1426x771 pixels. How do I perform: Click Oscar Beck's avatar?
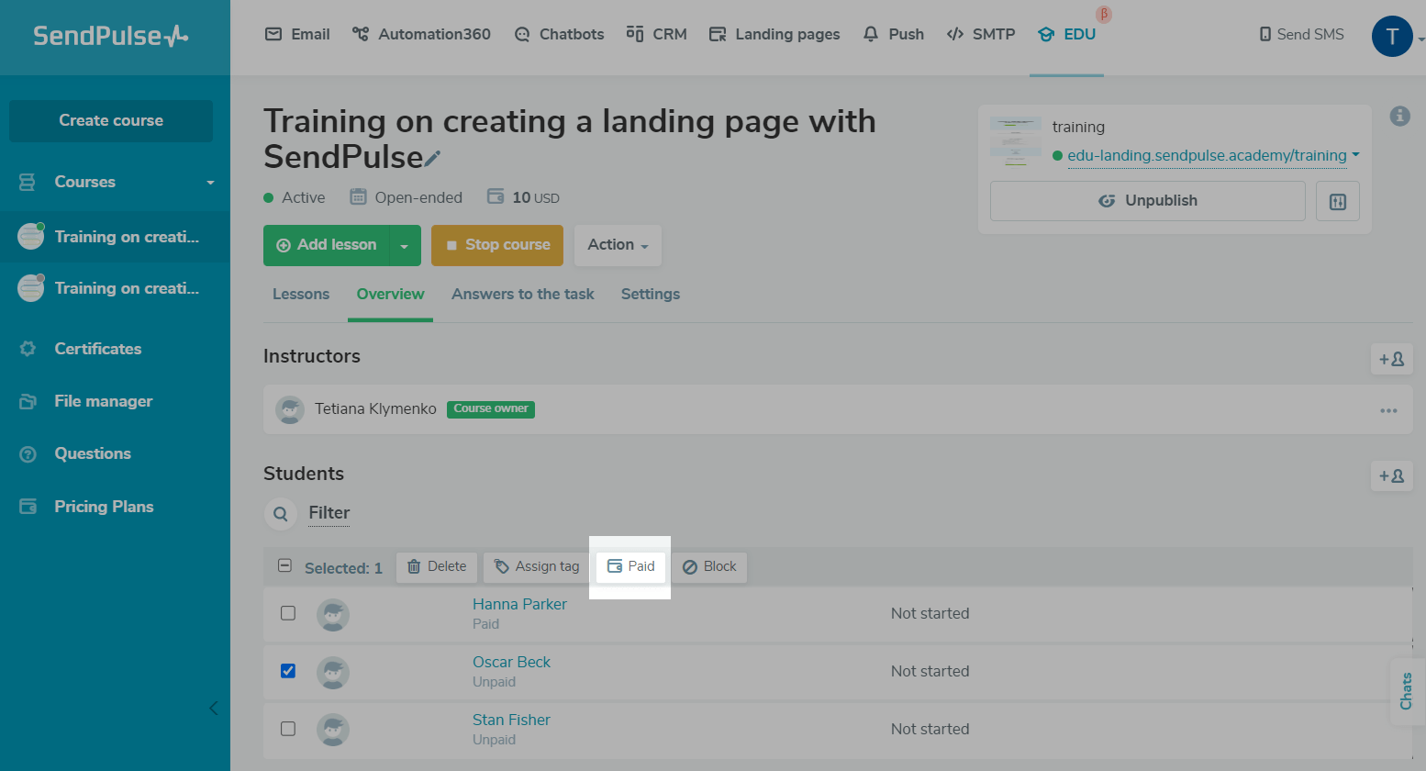pos(333,672)
